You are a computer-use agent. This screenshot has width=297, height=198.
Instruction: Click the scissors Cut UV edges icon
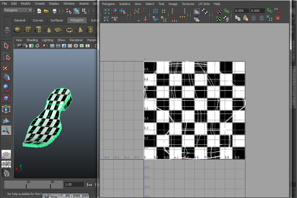137,11
